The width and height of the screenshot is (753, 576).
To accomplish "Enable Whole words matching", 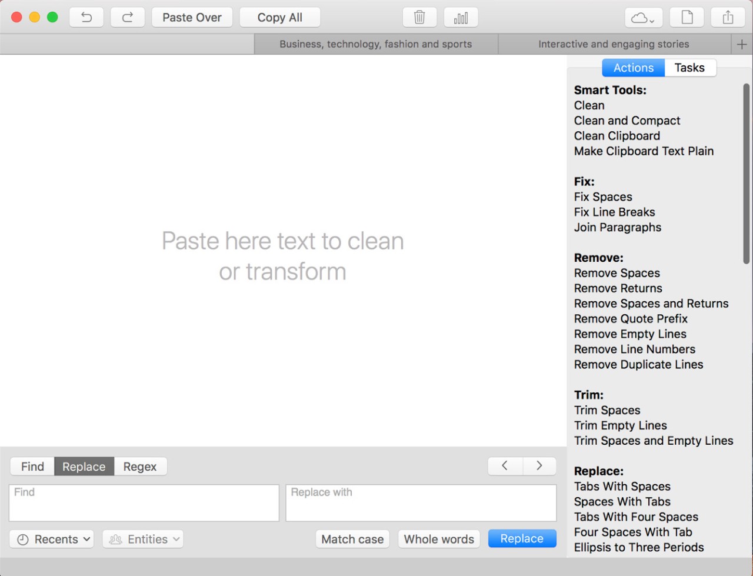I will (x=438, y=539).
